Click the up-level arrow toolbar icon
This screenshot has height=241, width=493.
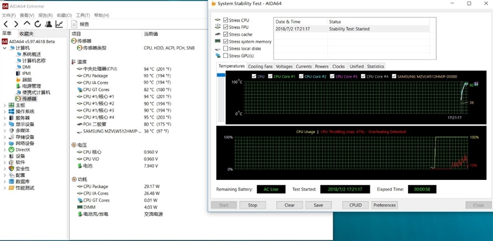pyautogui.click(x=27, y=24)
